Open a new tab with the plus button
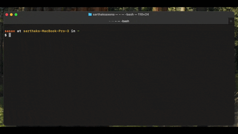The width and height of the screenshot is (238, 134). (231, 21)
